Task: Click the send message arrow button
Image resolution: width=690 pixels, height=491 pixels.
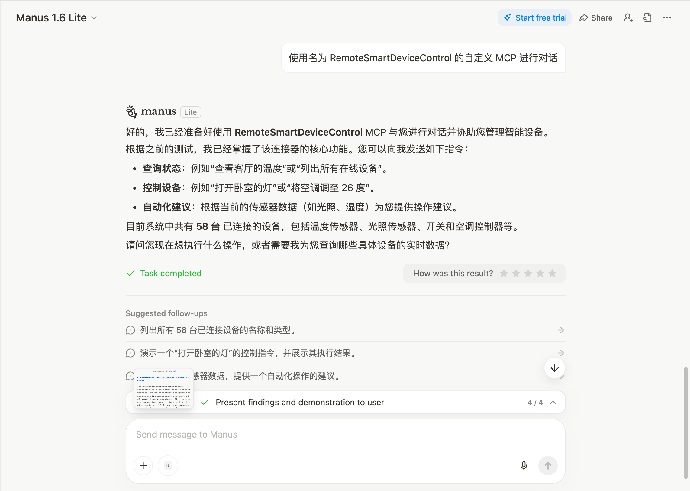Action: (x=548, y=466)
